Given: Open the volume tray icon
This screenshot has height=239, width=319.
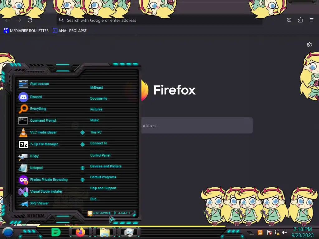Looking at the screenshot, I should coord(284,232).
